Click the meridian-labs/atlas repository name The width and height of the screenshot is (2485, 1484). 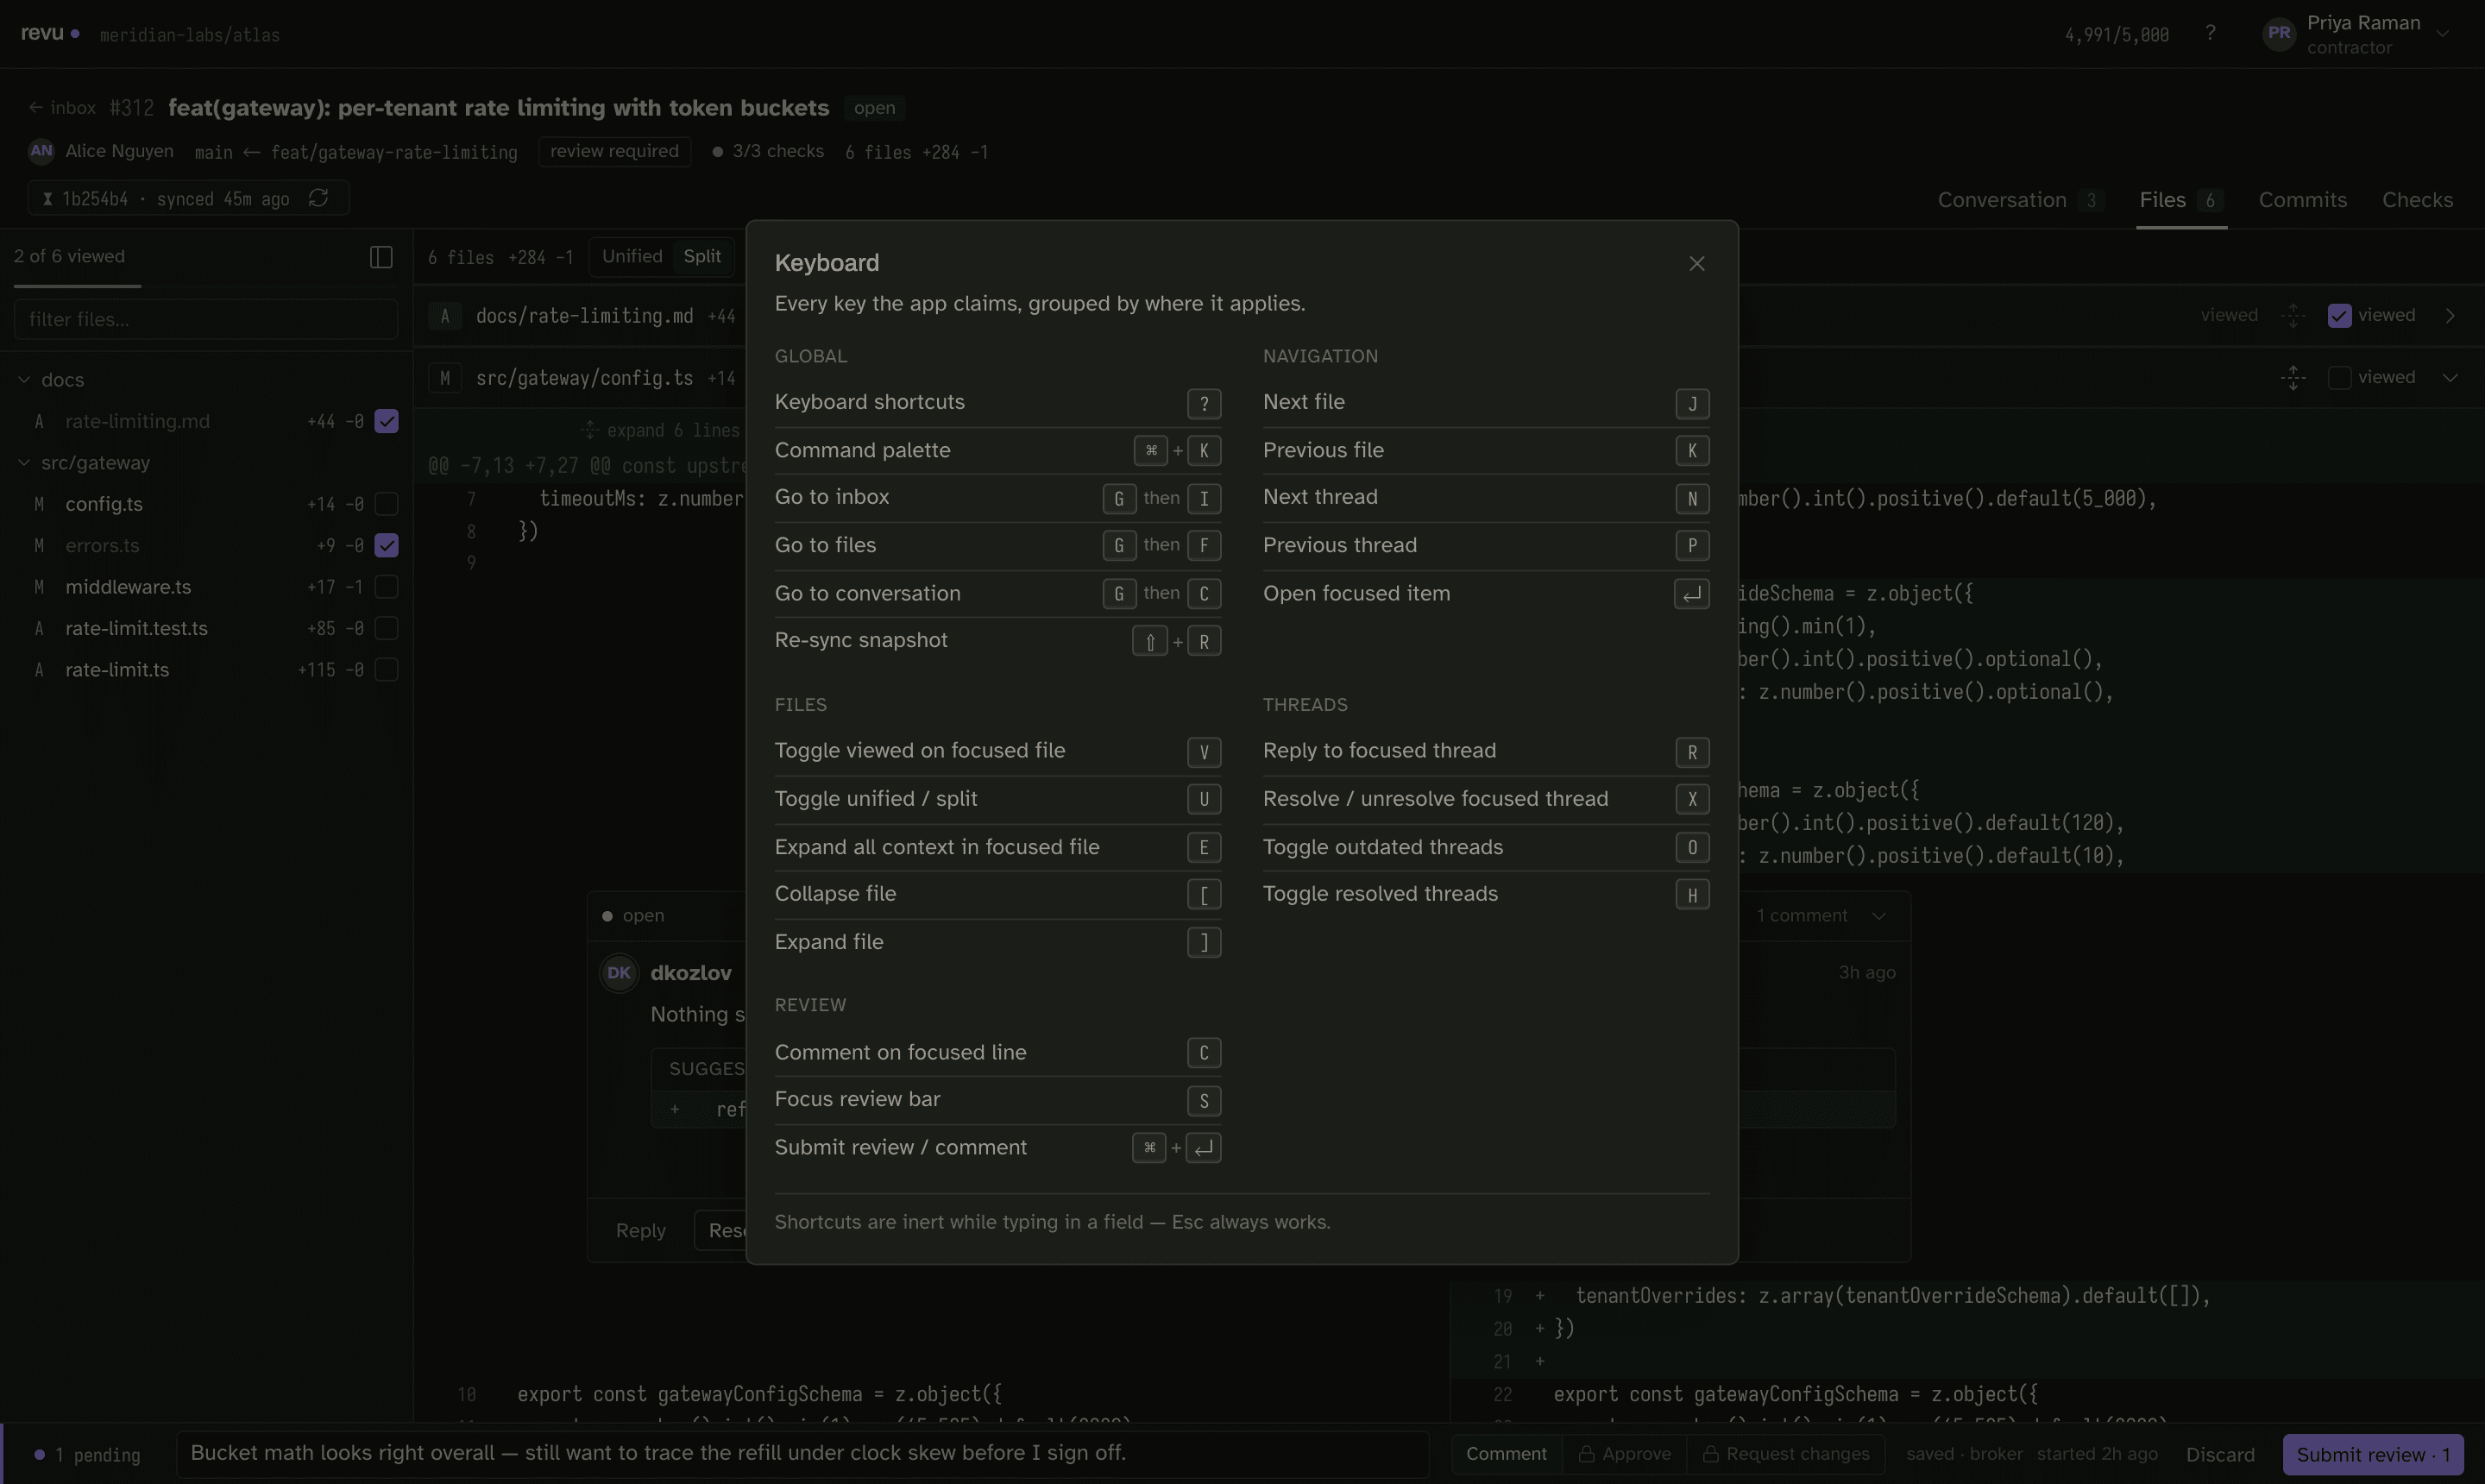pos(190,35)
